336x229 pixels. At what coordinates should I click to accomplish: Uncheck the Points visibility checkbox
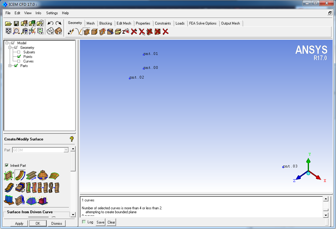click(19, 56)
